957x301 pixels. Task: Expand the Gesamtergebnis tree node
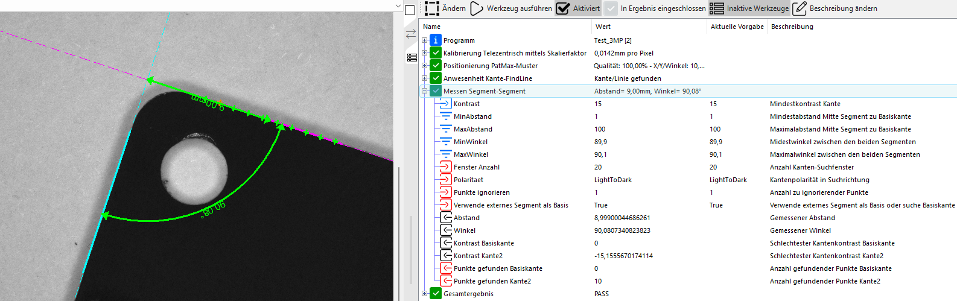point(425,294)
